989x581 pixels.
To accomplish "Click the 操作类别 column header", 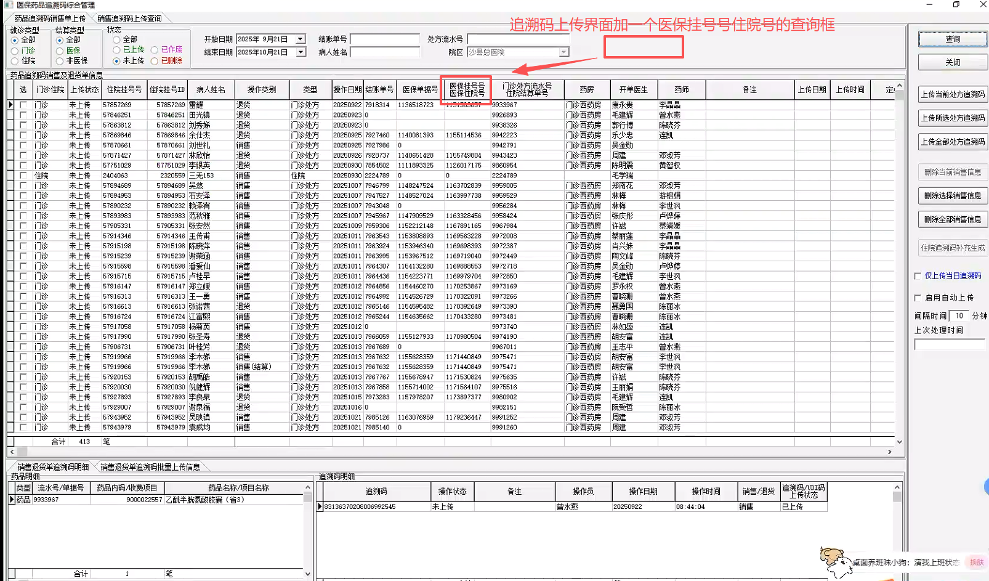I will [262, 90].
